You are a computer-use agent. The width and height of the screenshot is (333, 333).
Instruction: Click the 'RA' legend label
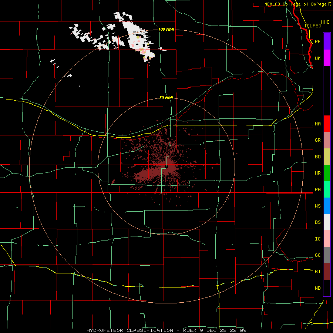tap(317, 190)
